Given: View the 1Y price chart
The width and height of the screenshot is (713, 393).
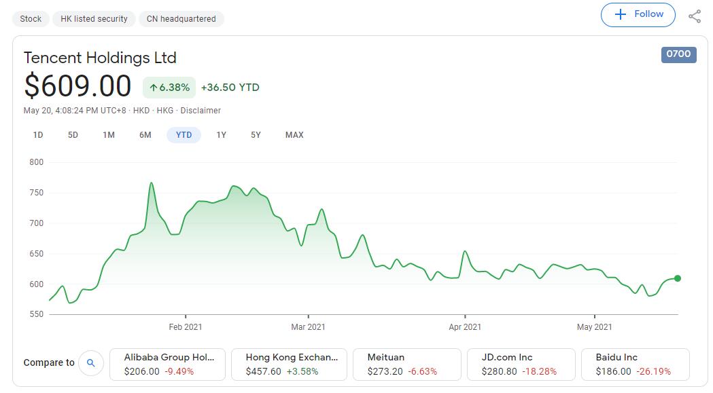Looking at the screenshot, I should pos(220,135).
